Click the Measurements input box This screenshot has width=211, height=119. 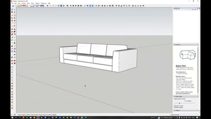190,115
